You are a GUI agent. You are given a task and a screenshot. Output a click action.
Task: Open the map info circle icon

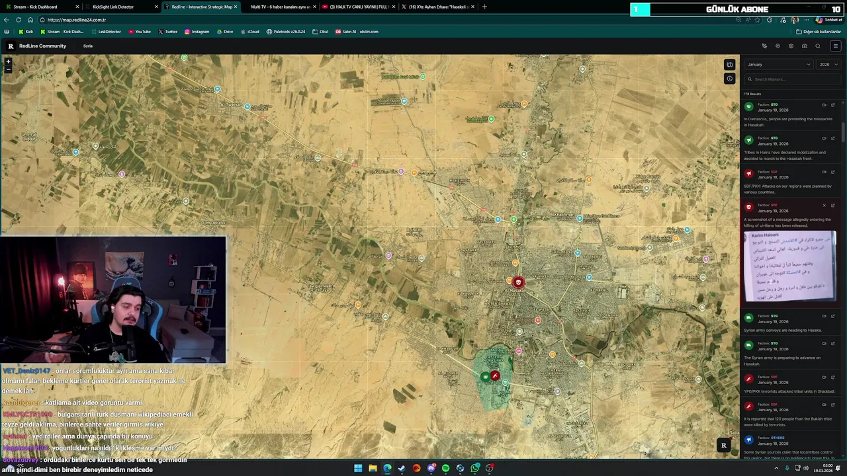[729, 79]
